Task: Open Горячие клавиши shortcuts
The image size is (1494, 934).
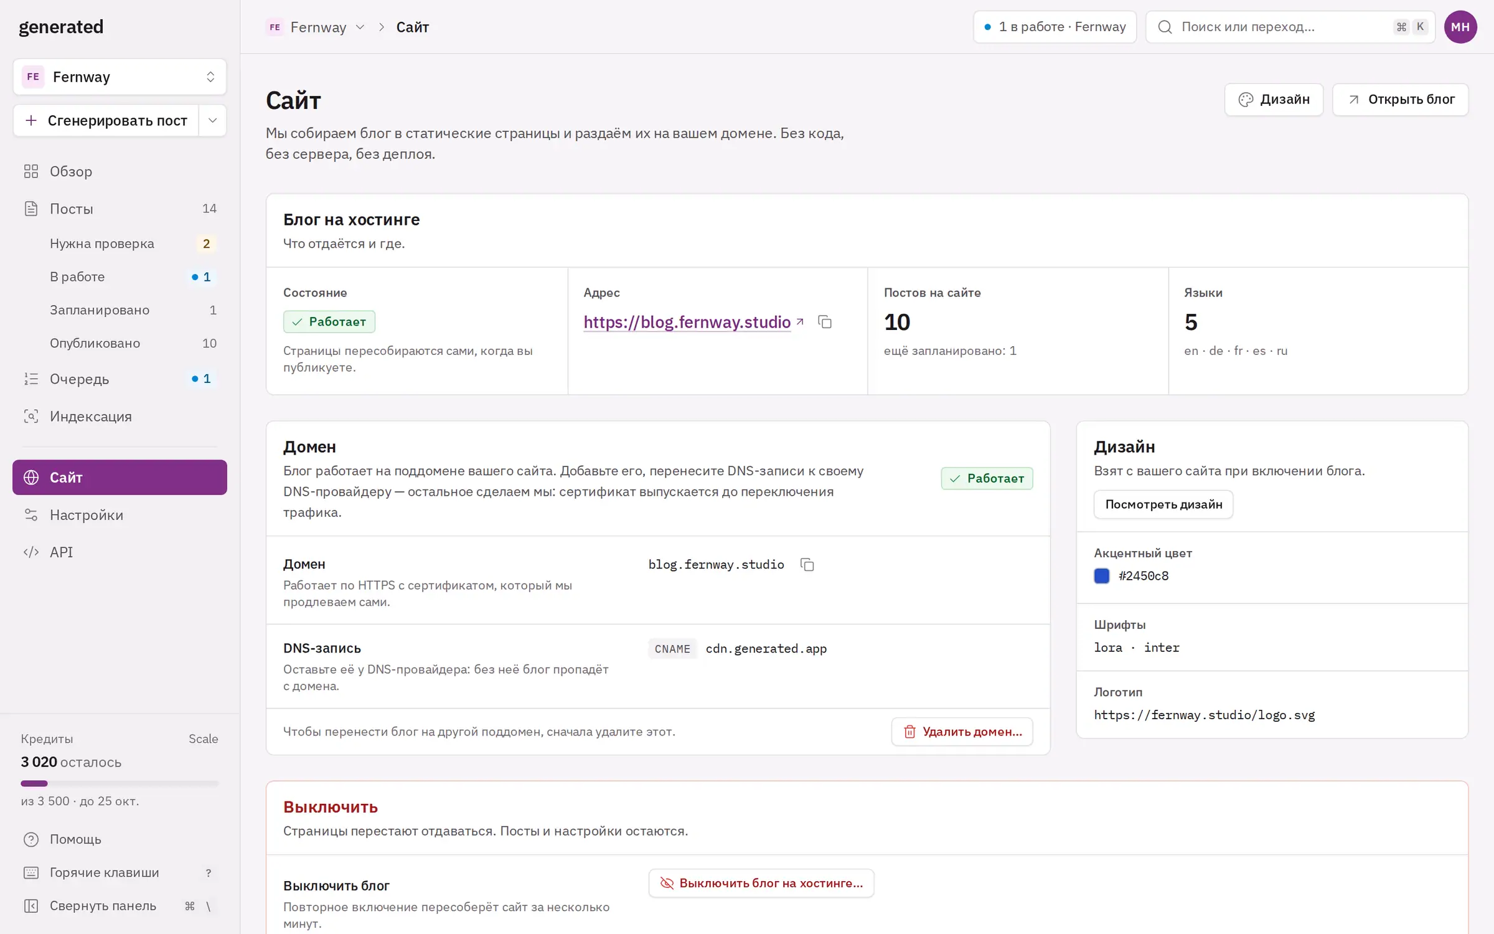Action: coord(120,872)
